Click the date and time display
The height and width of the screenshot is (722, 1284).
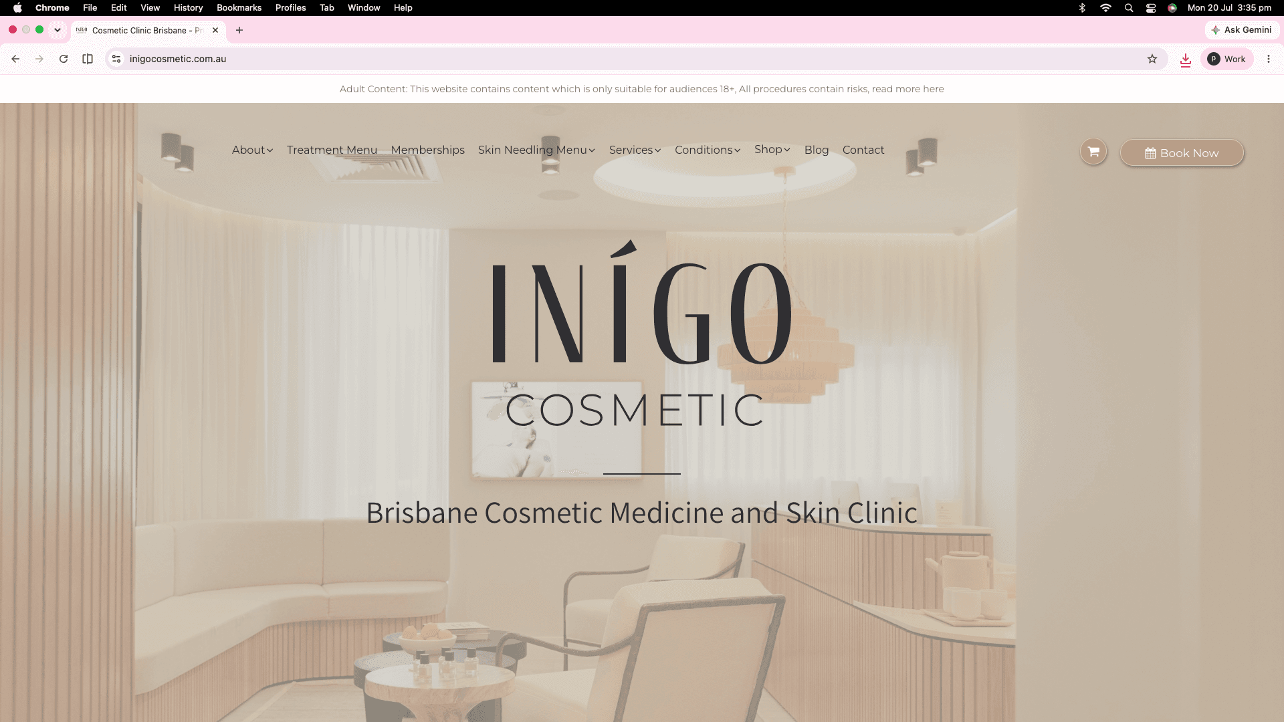pos(1229,8)
